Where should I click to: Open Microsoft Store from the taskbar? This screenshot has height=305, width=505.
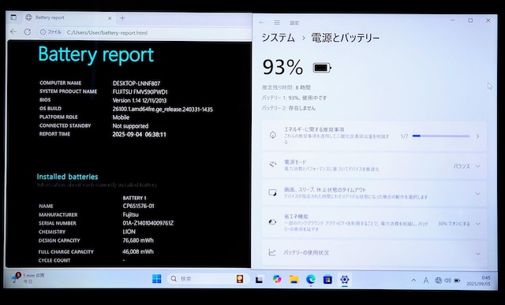click(327, 279)
